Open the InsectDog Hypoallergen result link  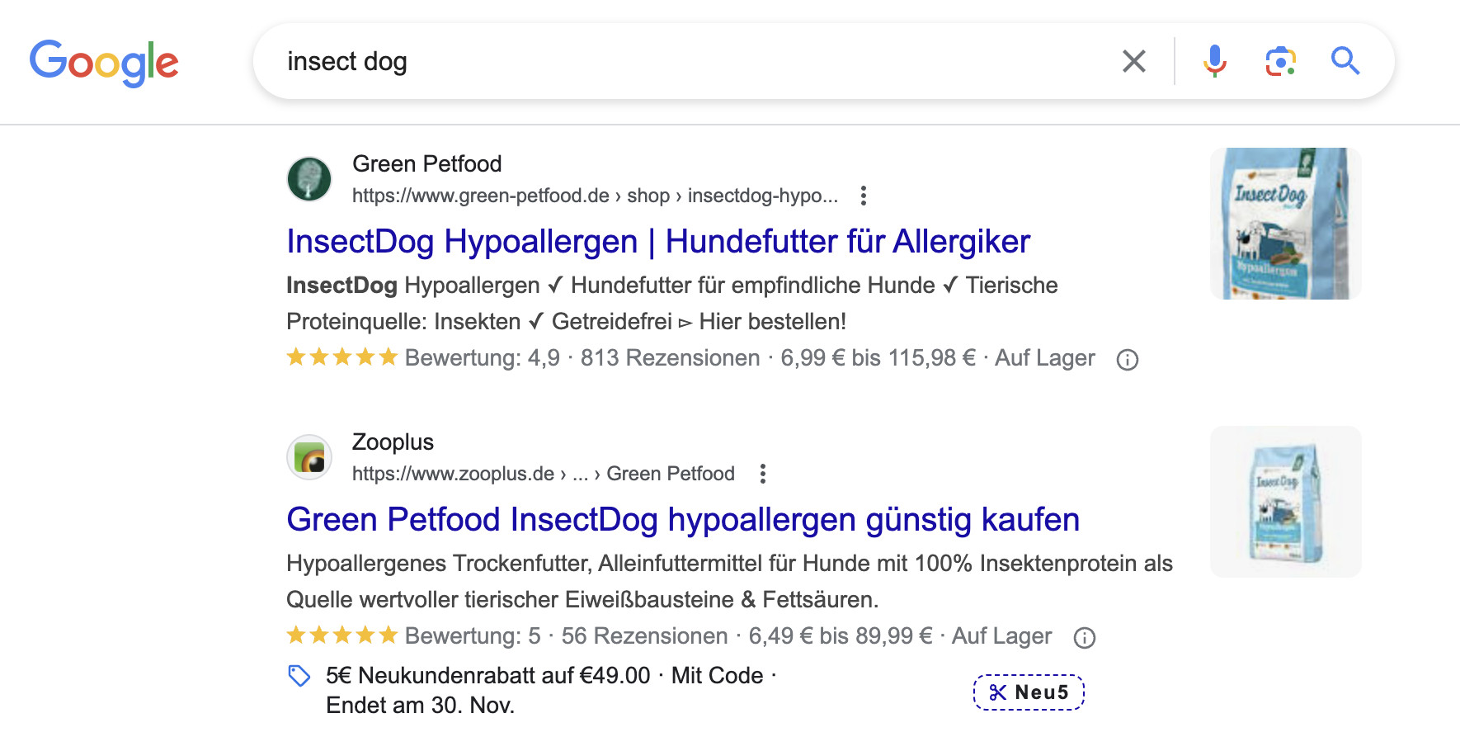coord(657,241)
